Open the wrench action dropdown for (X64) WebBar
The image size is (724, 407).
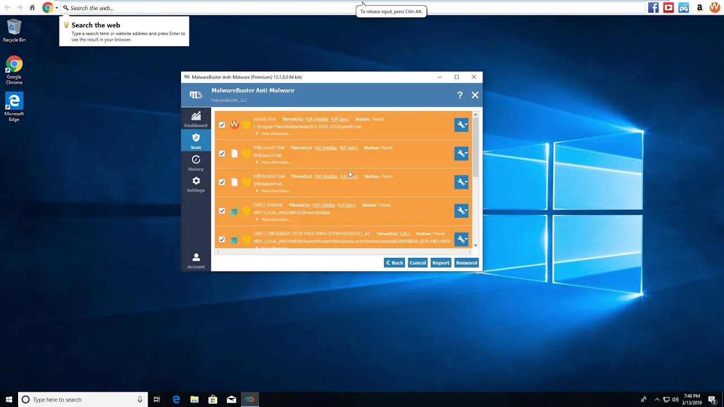(462, 211)
